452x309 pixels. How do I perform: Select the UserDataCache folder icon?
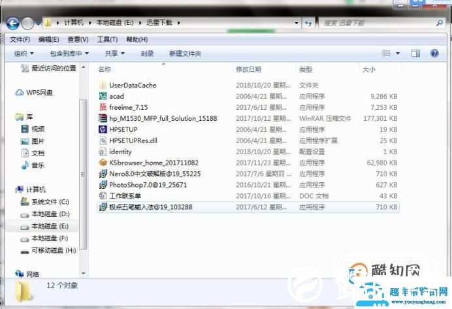pos(103,85)
